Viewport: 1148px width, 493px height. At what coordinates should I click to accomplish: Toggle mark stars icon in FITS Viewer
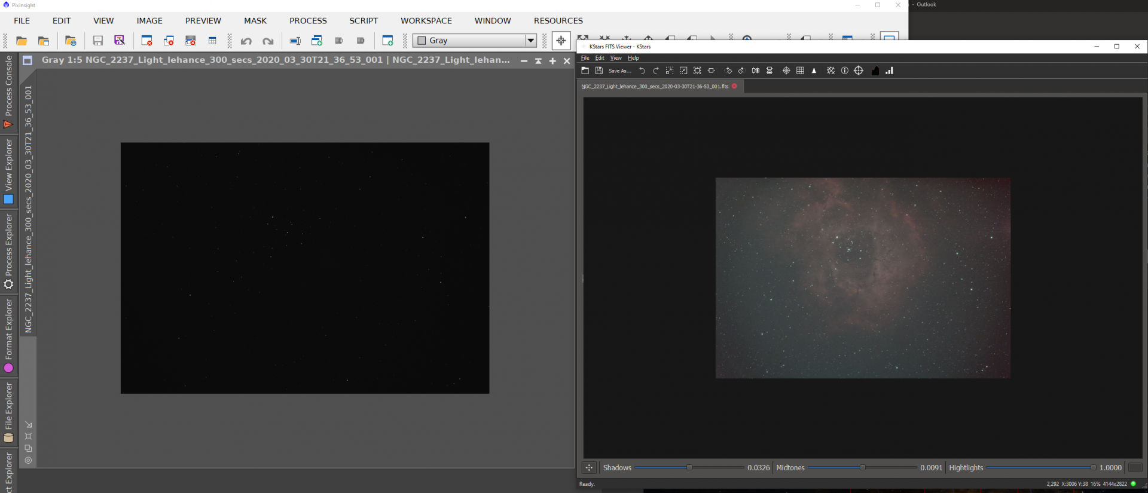(x=814, y=71)
